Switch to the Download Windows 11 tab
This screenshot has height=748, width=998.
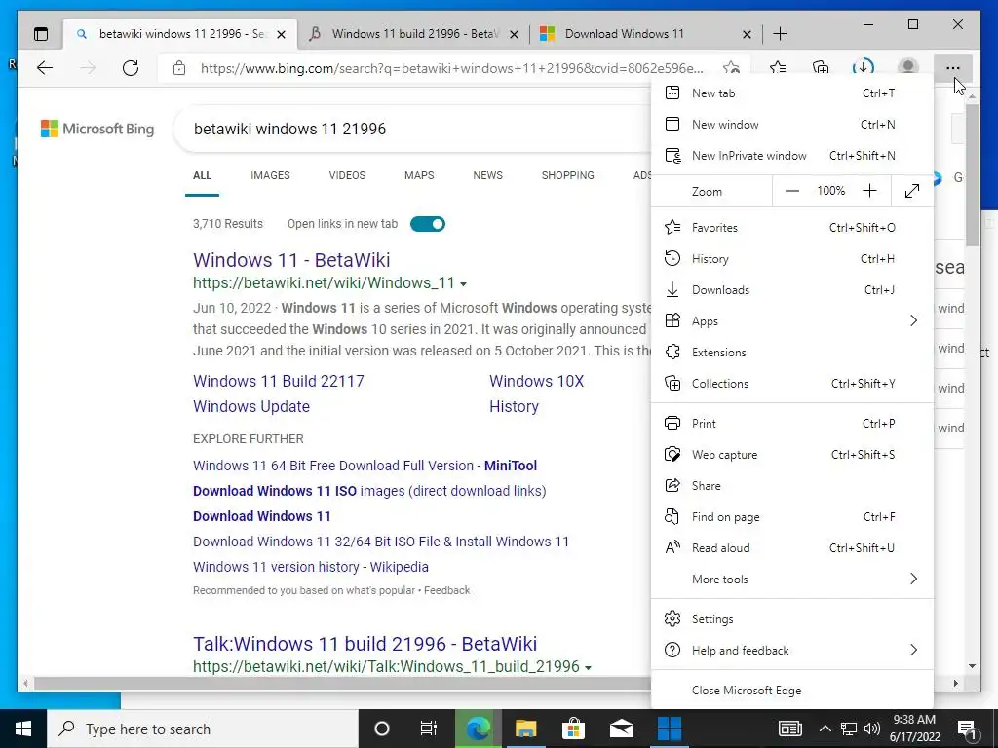(646, 34)
